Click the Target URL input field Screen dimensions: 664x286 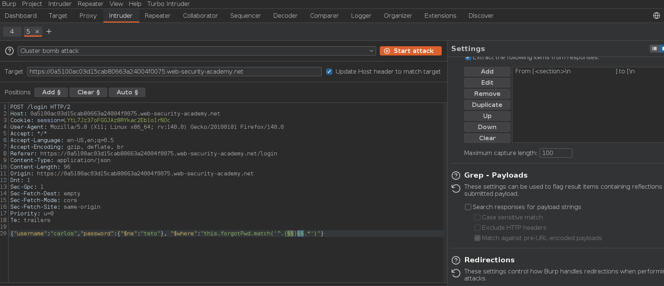pos(174,71)
